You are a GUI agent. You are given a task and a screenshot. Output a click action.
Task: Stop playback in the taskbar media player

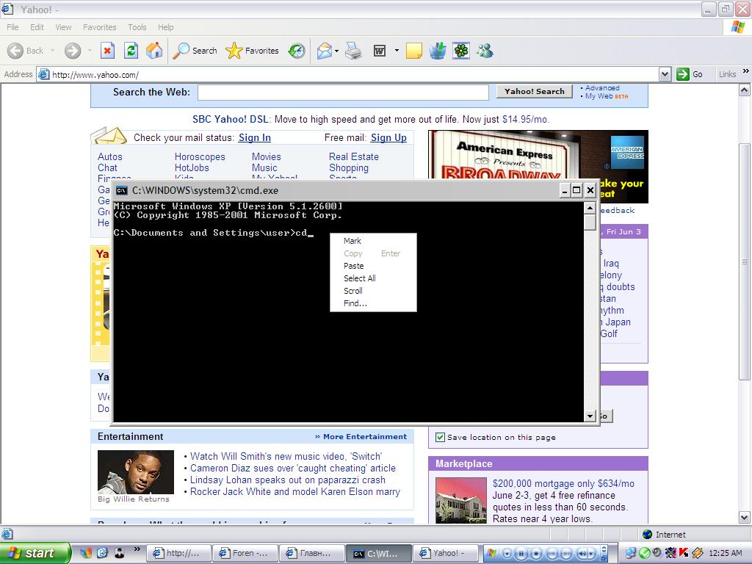tap(536, 554)
